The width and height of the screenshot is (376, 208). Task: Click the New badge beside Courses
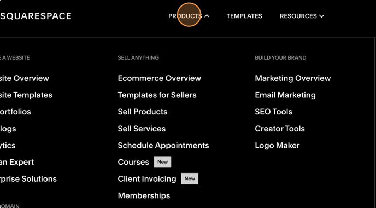[162, 162]
